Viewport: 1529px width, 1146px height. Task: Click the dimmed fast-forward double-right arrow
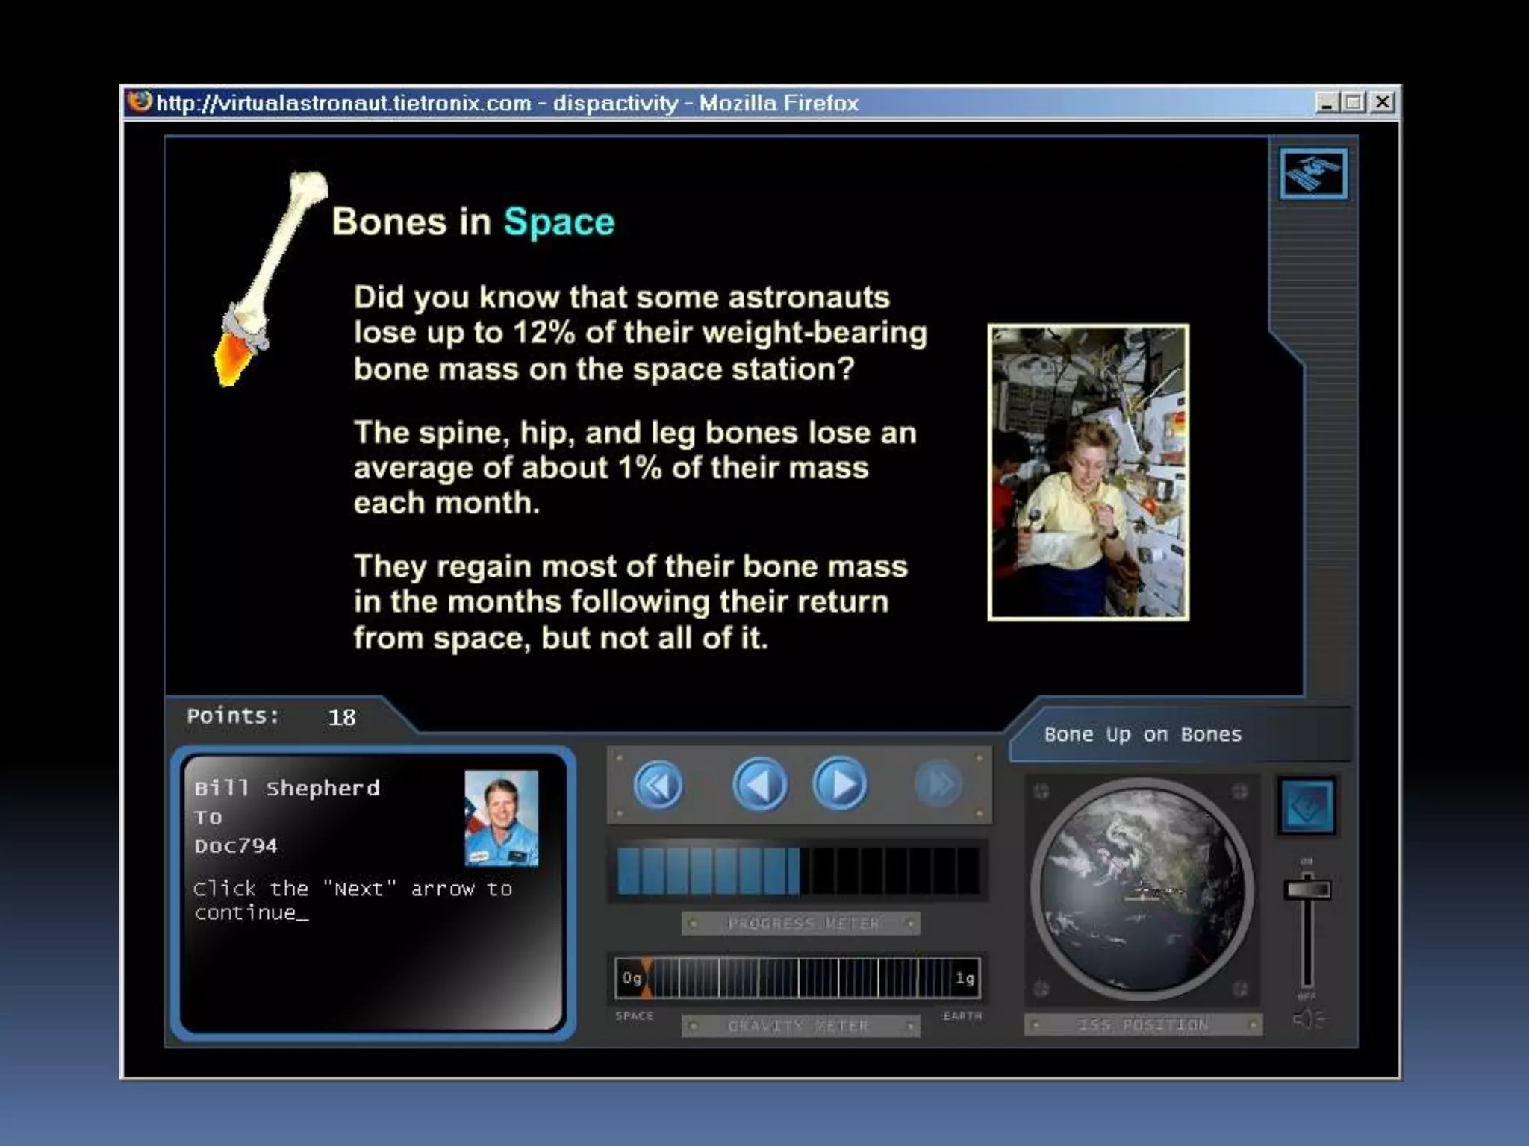click(938, 784)
